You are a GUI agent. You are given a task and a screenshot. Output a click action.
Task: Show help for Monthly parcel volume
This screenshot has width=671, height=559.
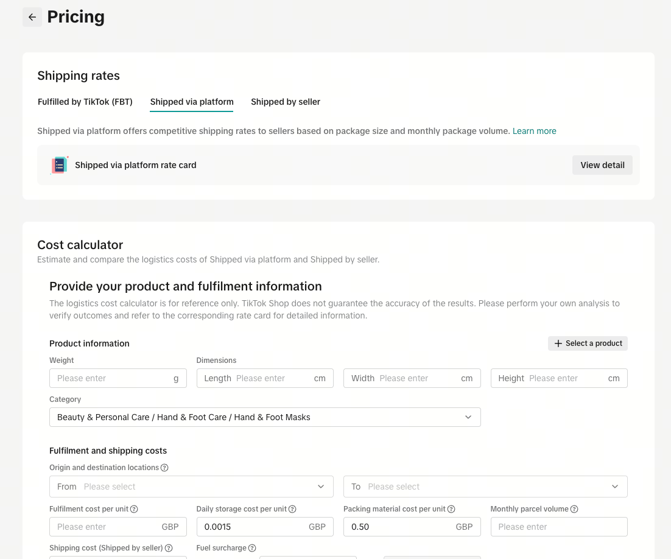click(x=574, y=509)
